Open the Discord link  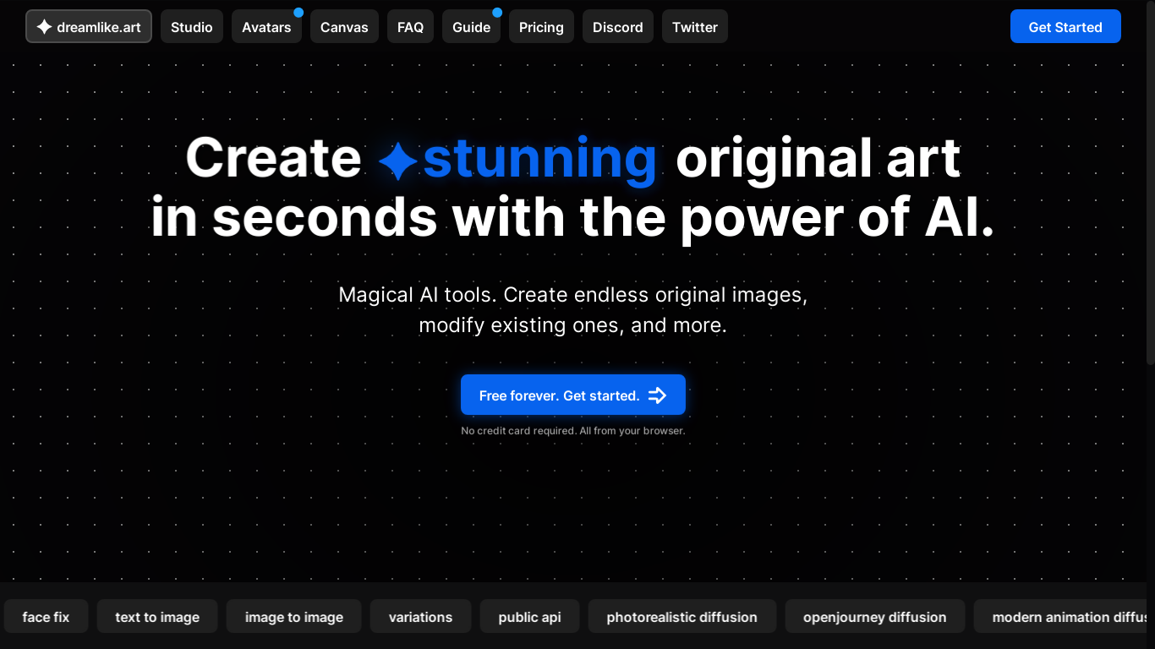617,27
